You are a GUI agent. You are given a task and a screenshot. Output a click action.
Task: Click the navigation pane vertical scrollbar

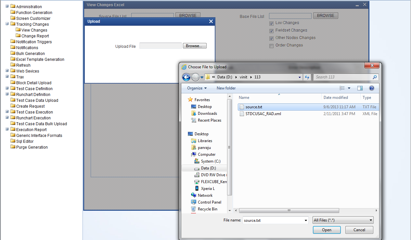click(x=230, y=147)
